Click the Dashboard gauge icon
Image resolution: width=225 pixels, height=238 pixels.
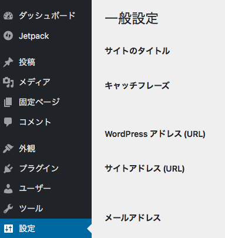(8, 16)
